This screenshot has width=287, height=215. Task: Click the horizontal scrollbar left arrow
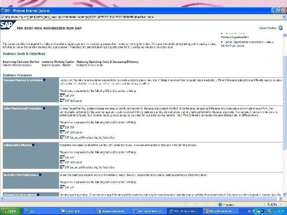pos(2,198)
